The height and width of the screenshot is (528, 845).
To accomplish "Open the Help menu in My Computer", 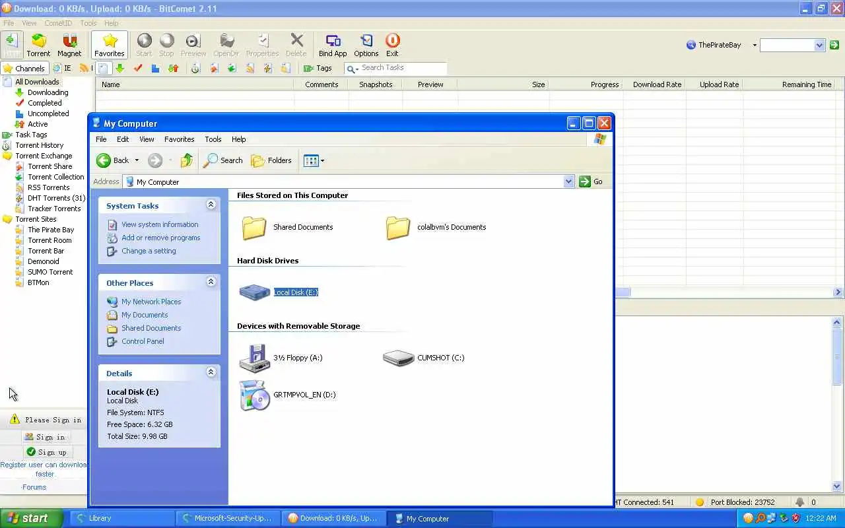I will 238,139.
